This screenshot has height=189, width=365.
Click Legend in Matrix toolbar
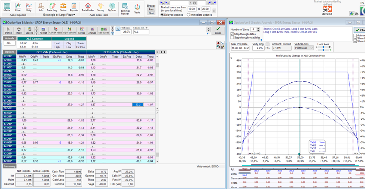tap(29, 30)
